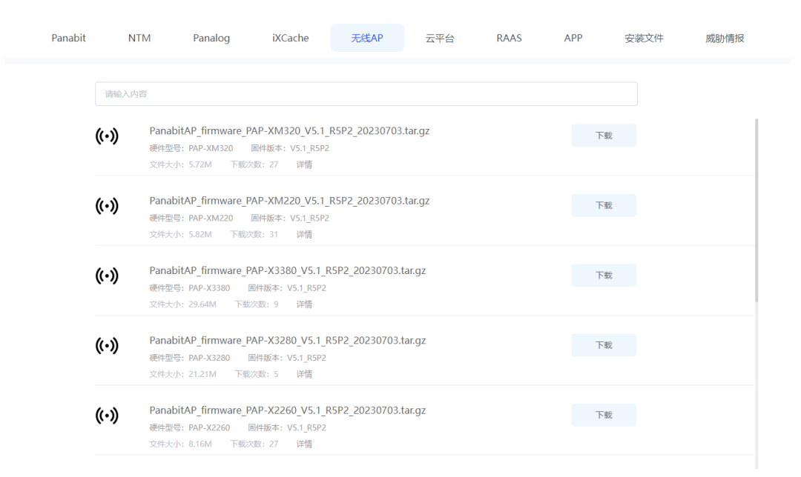The height and width of the screenshot is (477, 801).
Task: Click filename PanabitAP_firmware_PAP-X2260_V5.1_R5P2_20230703.tar.gz
Action: click(x=288, y=410)
